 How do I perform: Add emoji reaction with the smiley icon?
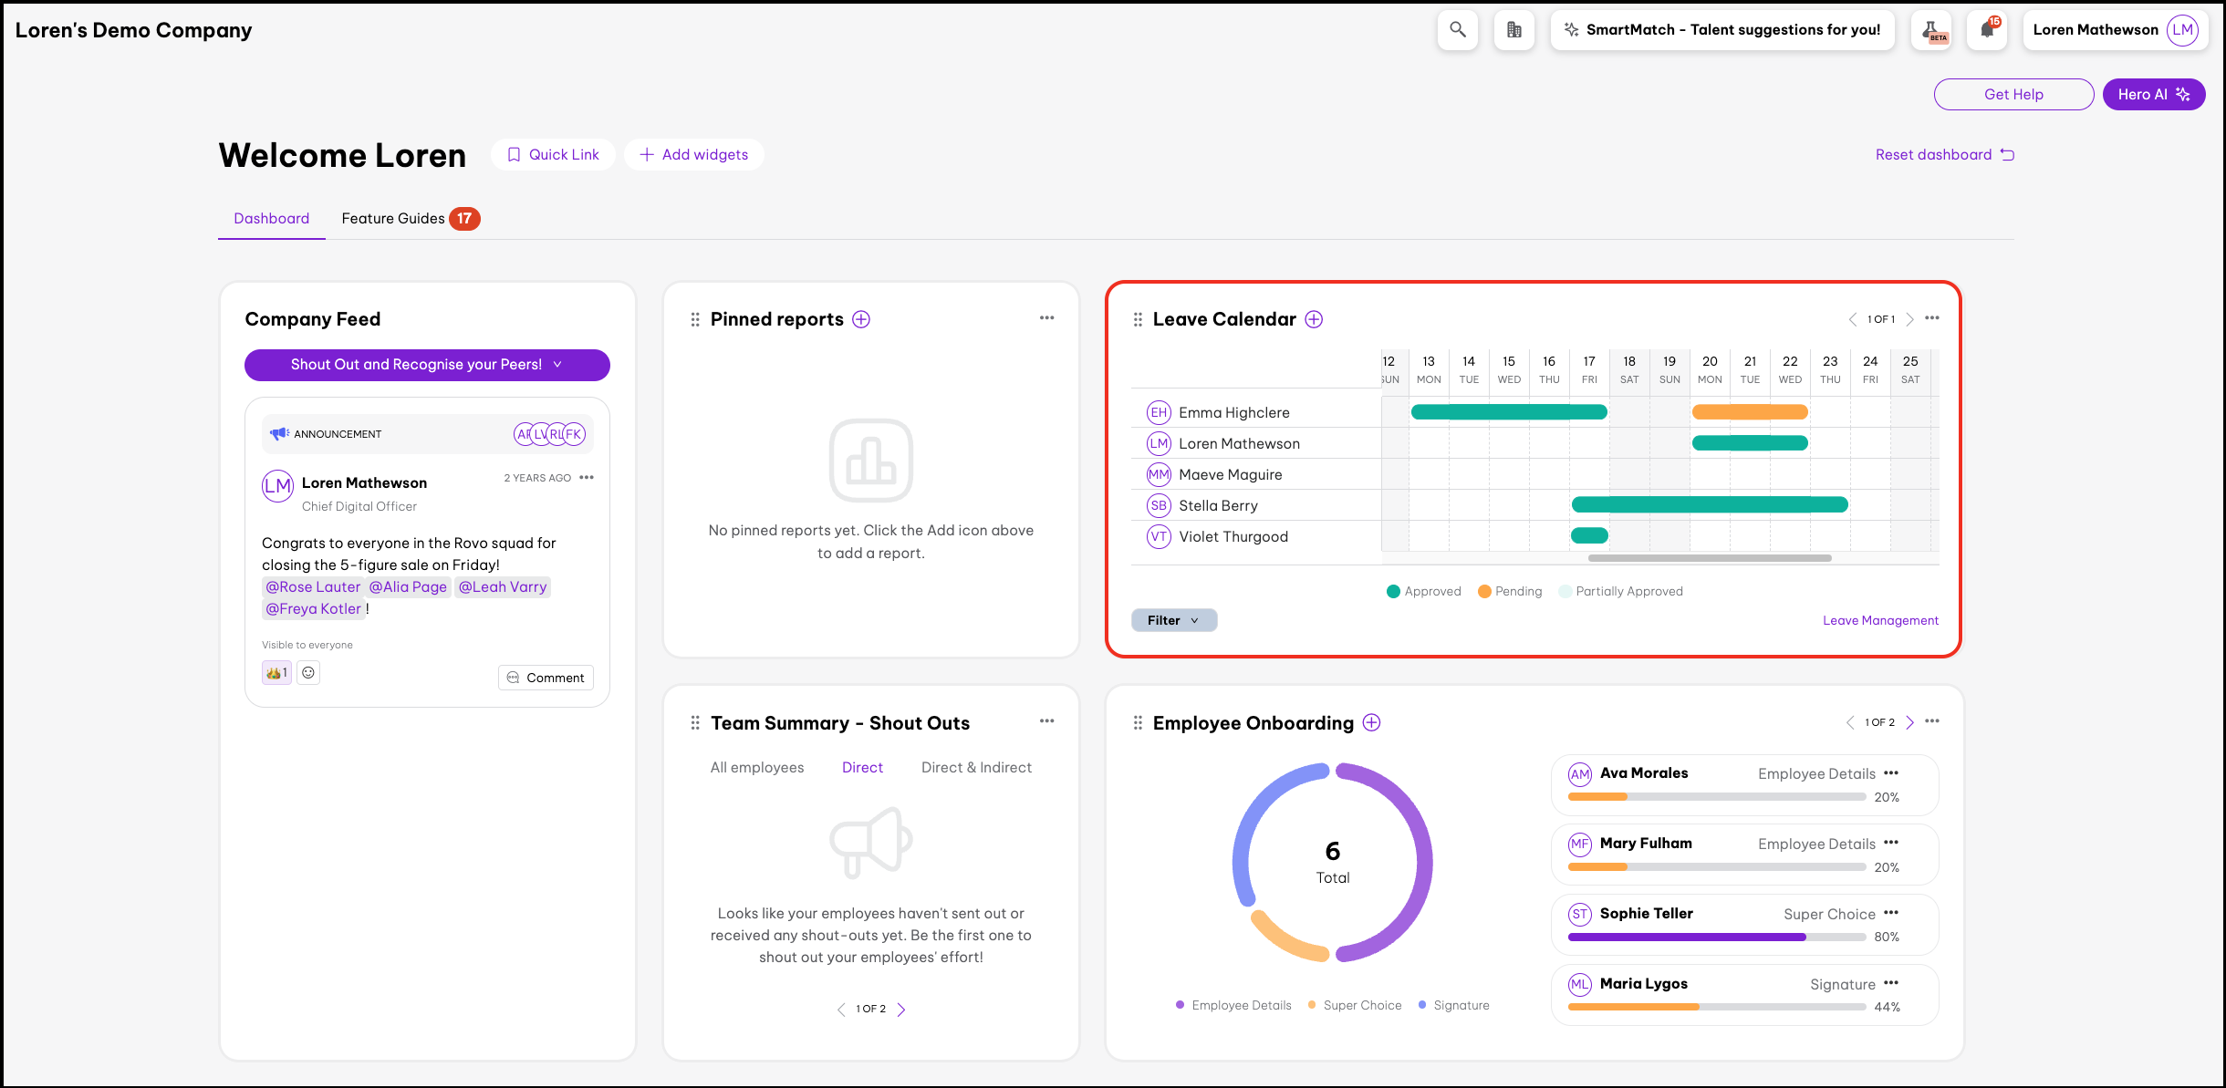click(x=308, y=673)
